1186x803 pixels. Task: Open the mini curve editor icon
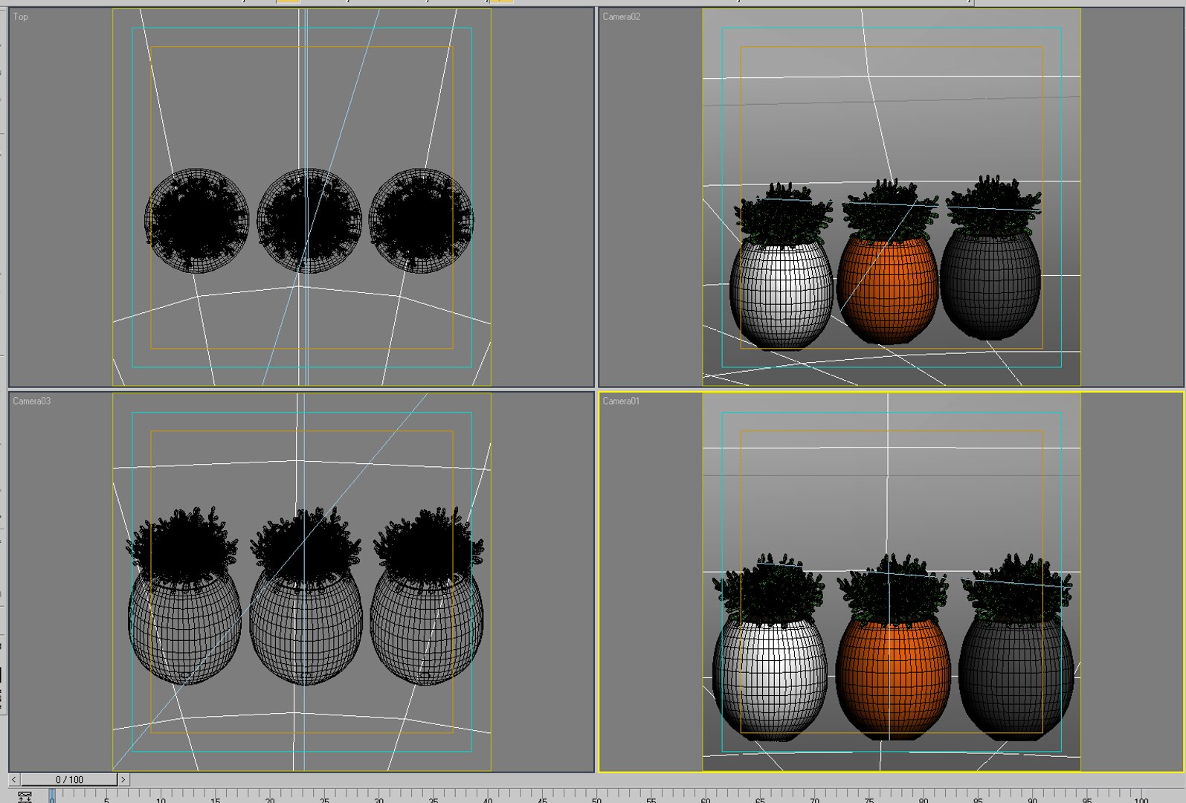click(25, 797)
